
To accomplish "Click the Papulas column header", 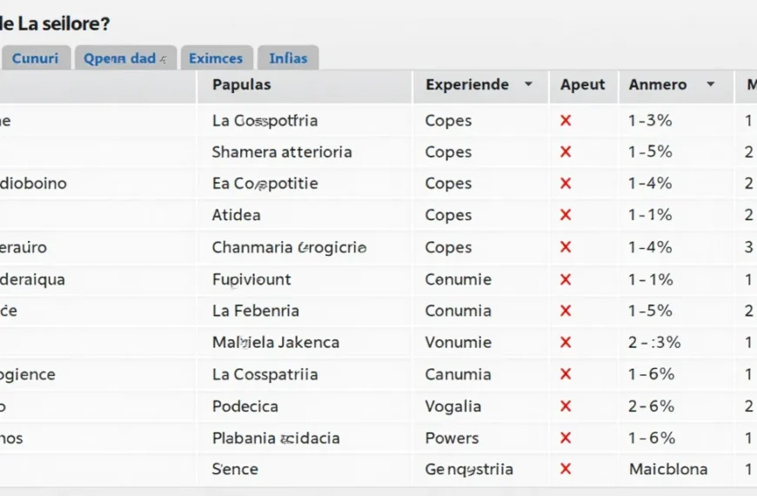I will coord(241,85).
